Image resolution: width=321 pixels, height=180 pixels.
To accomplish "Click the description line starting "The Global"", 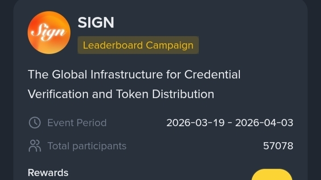I will coord(134,74).
